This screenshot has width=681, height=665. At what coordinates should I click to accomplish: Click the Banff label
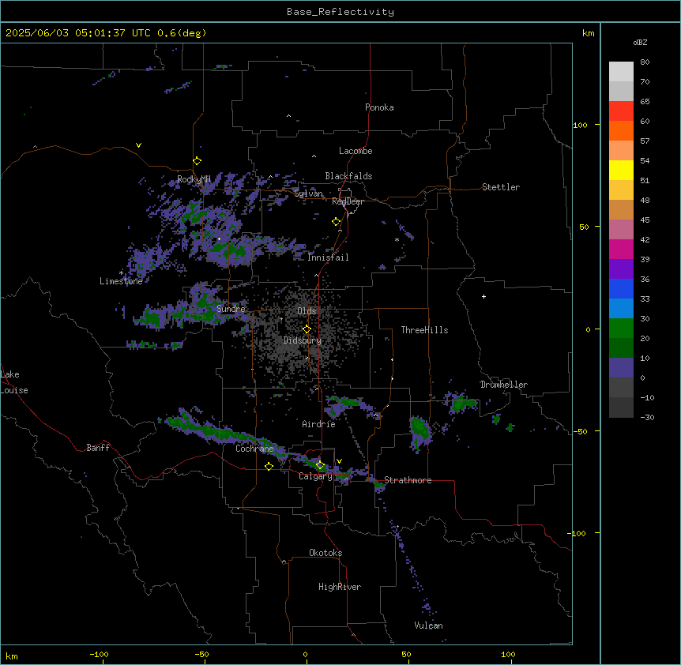point(98,448)
